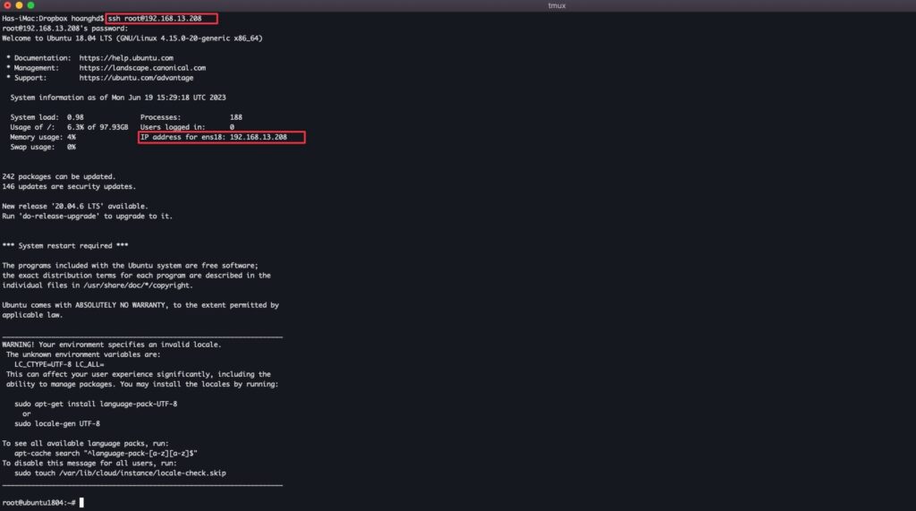The width and height of the screenshot is (916, 511).
Task: Click the https://ubuntu.com/advantage support URL
Action: 136,79
